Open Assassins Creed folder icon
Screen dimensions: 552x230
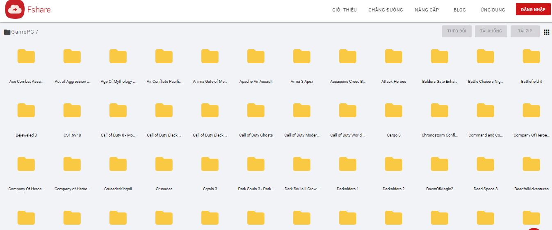(x=348, y=56)
